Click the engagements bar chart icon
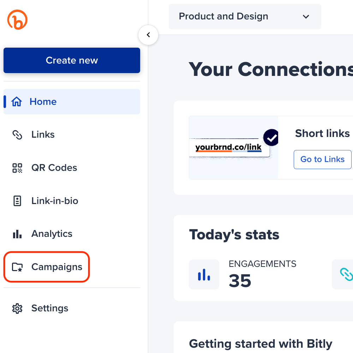The width and height of the screenshot is (353, 353). 204,274
